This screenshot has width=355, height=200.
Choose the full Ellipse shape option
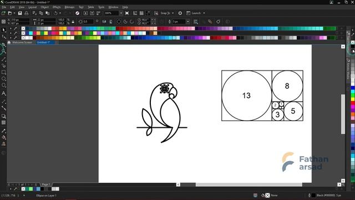coord(119,22)
